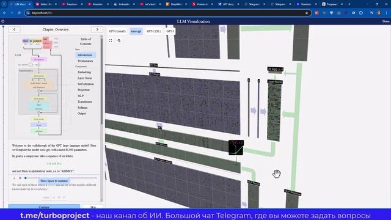This screenshot has height=220, width=391.
Task: Open Softmax in Table of Contents
Action: click(82, 108)
